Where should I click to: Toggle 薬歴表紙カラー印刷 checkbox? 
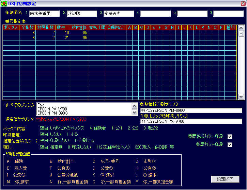click(x=230, y=136)
